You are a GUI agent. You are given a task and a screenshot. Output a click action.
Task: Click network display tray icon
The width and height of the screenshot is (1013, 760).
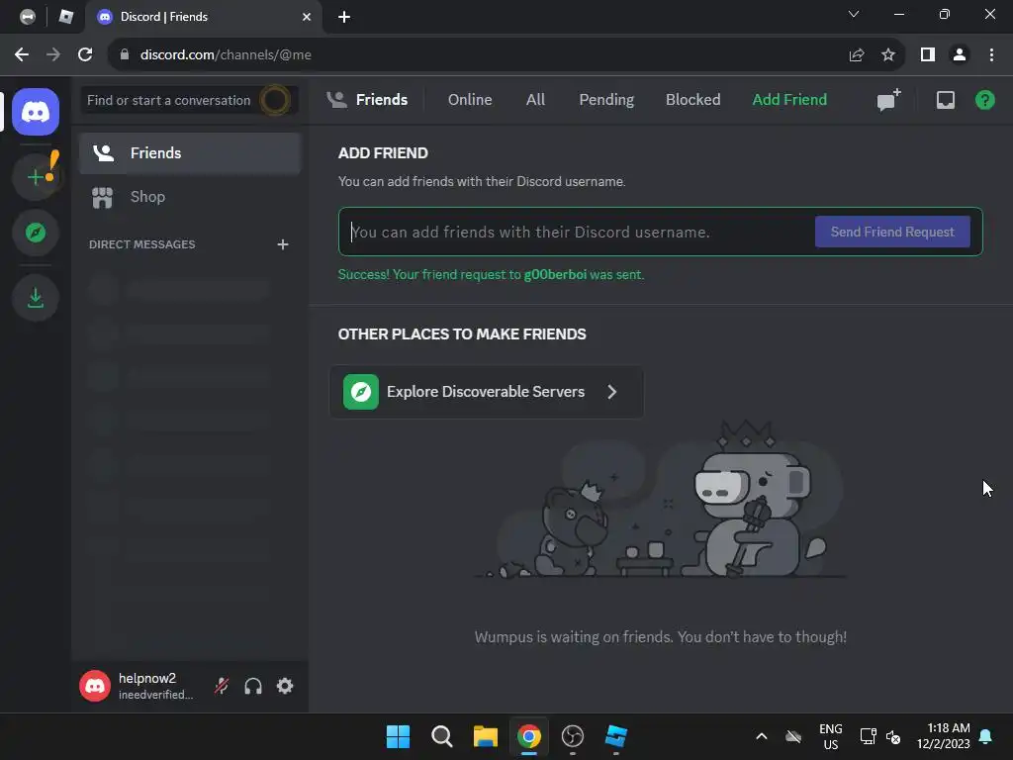(868, 736)
